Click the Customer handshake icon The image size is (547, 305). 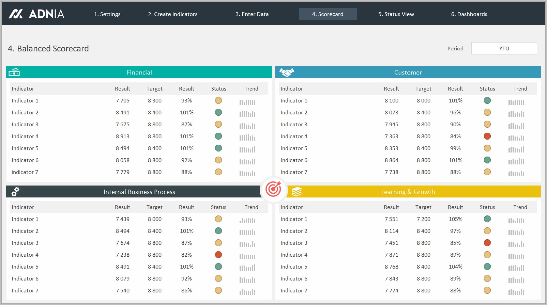pyautogui.click(x=287, y=72)
